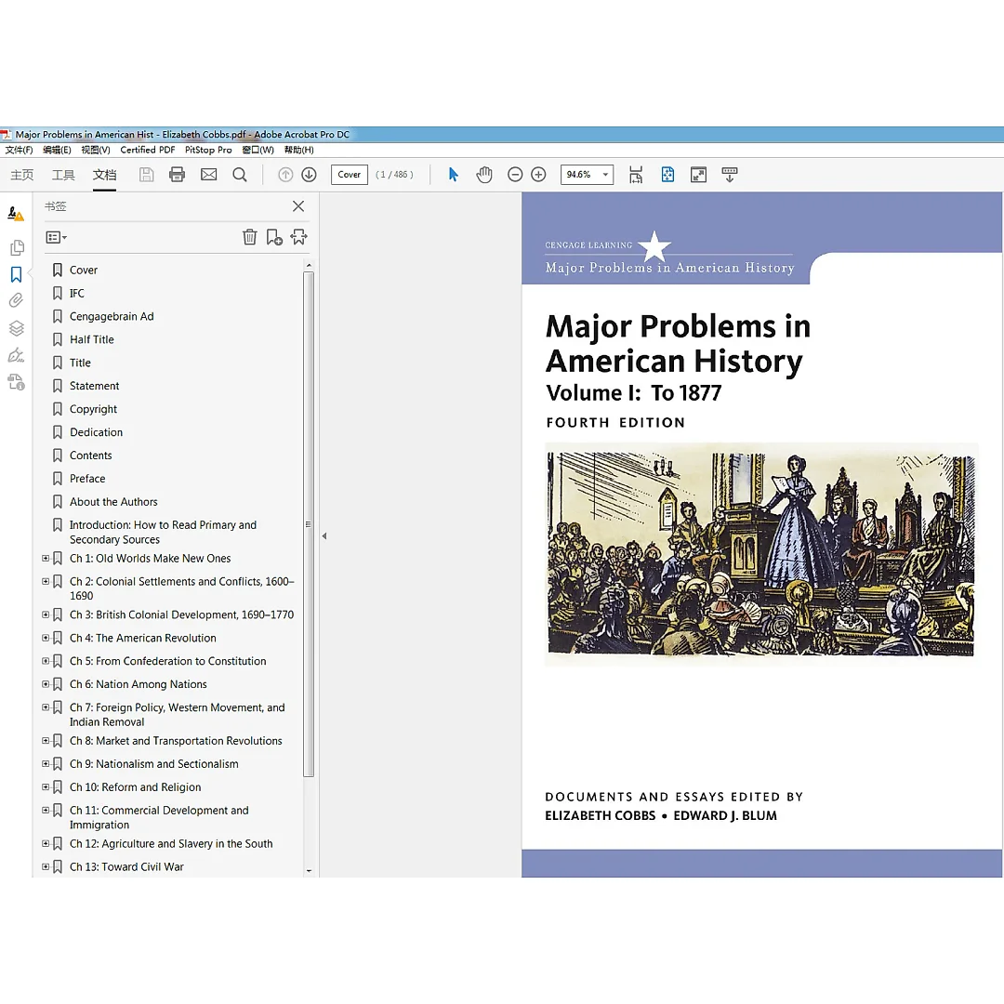
Task: Switch to the 工具 tab
Action: (x=63, y=175)
